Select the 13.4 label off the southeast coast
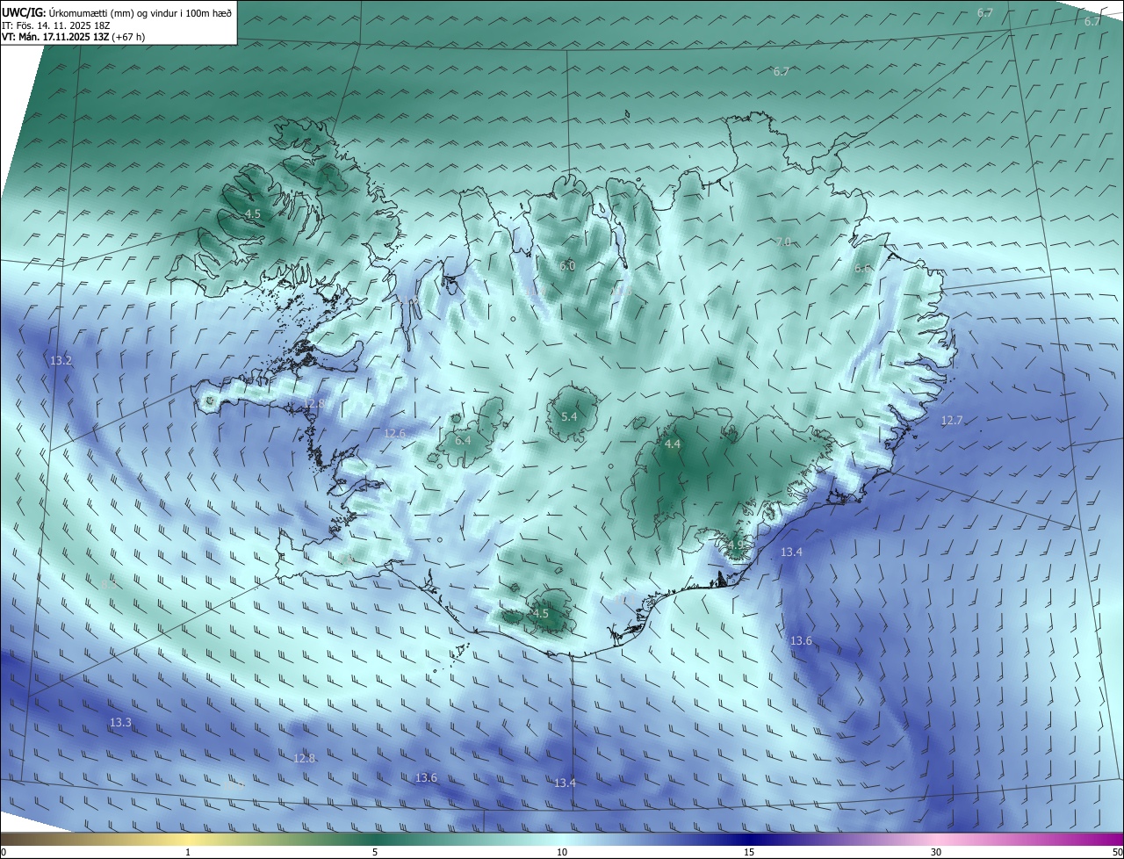1124x859 pixels. (791, 552)
